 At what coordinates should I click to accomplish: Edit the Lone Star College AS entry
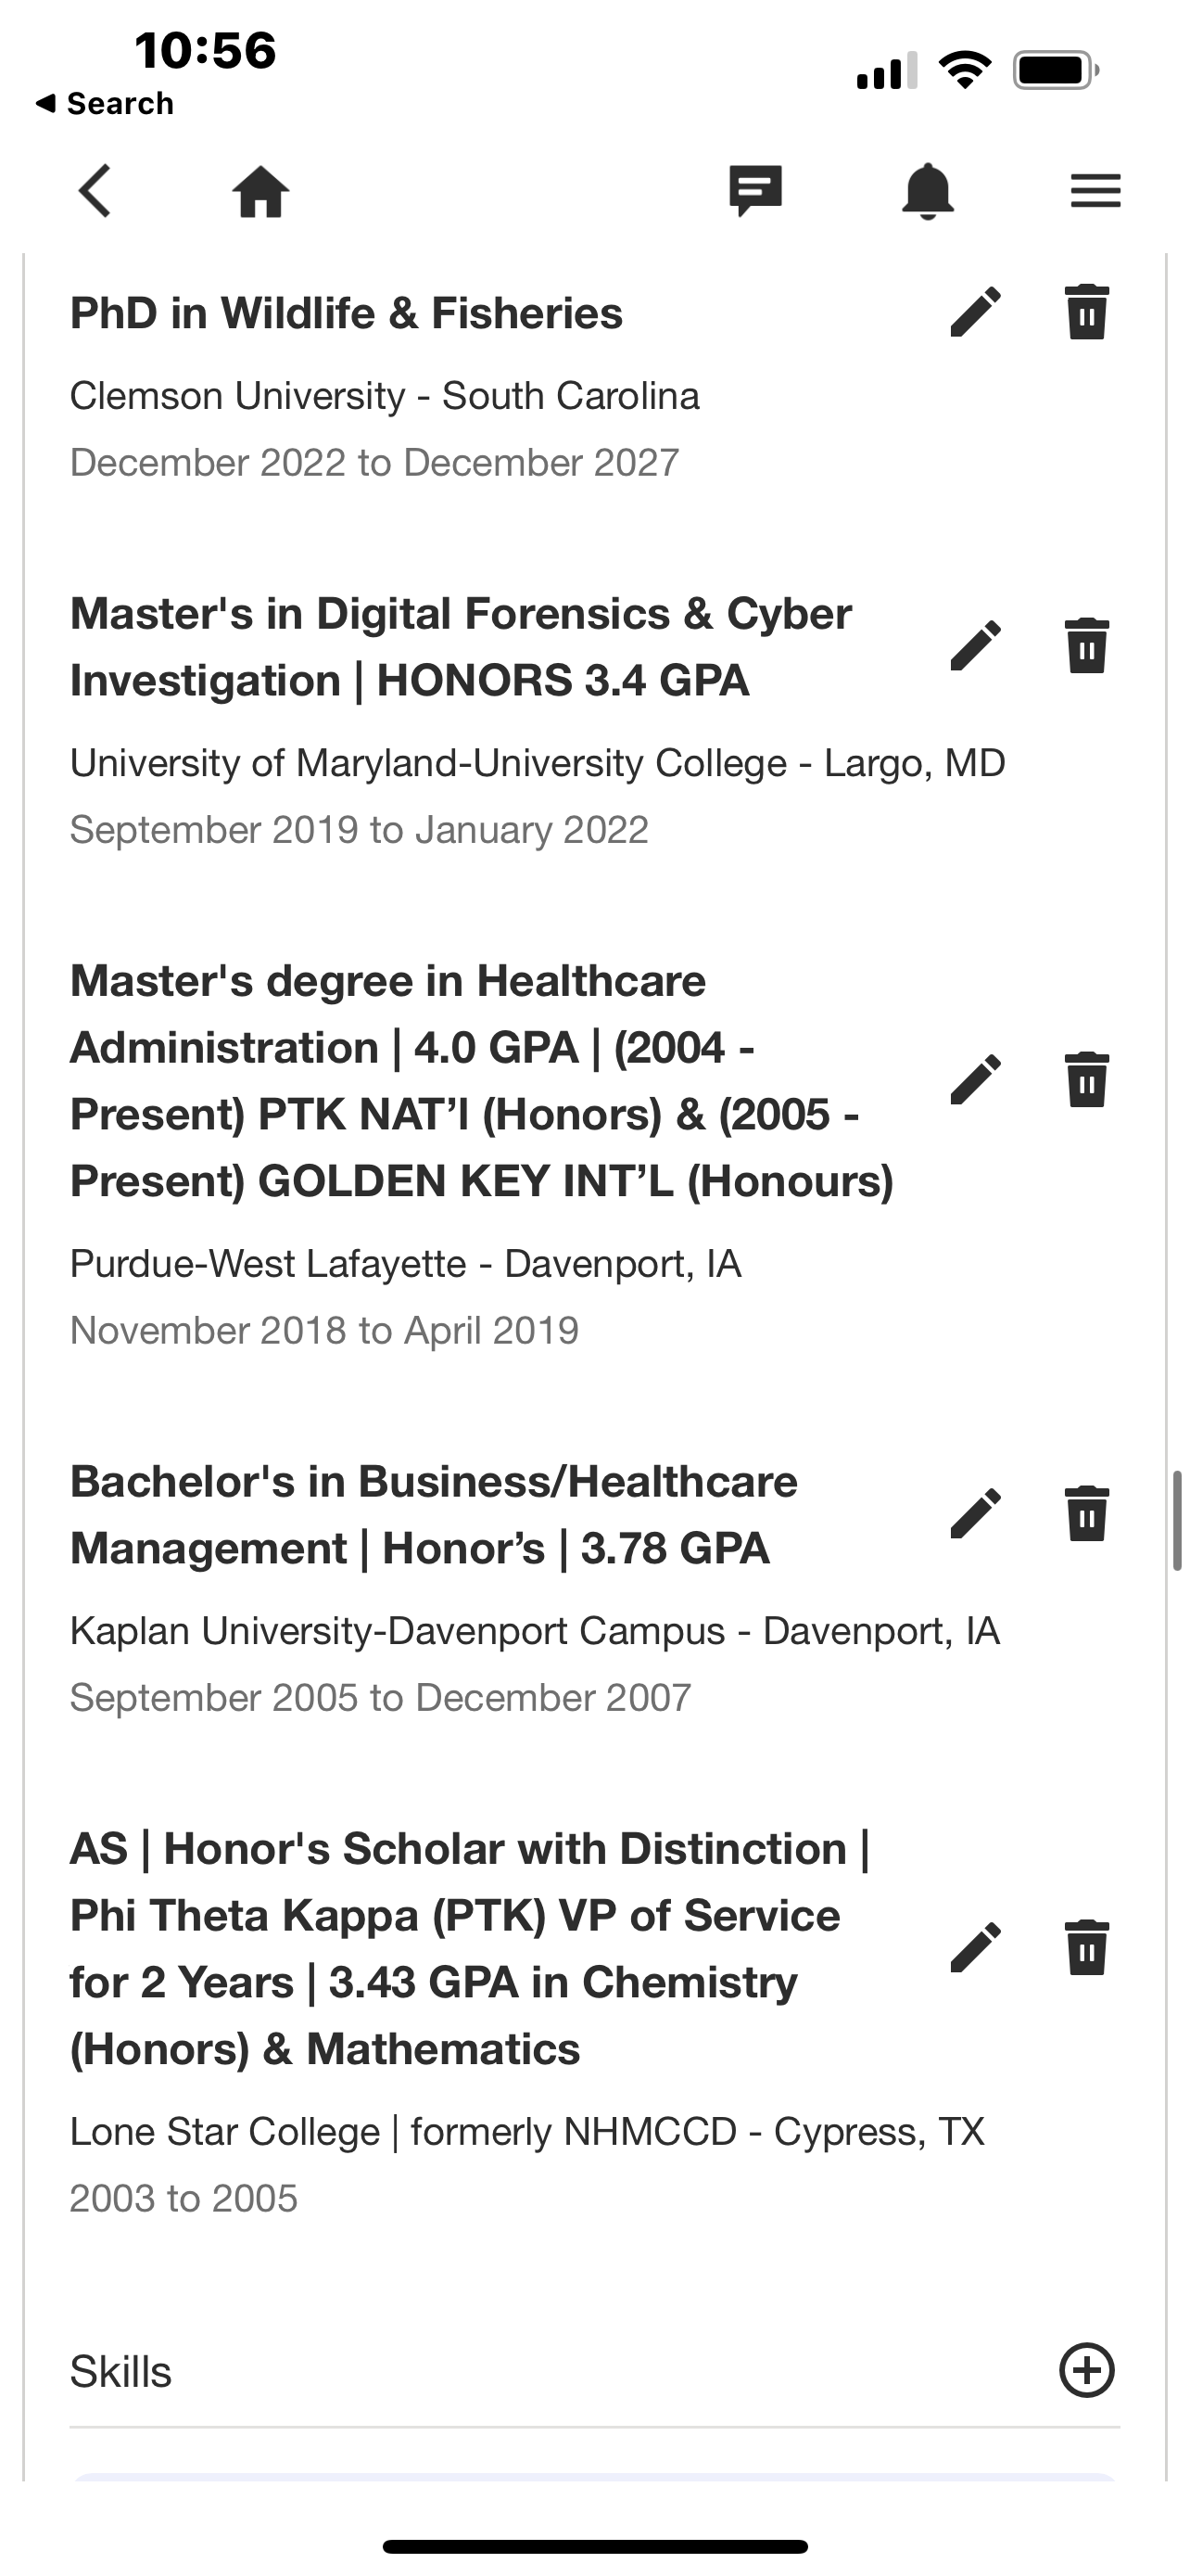coord(975,1947)
